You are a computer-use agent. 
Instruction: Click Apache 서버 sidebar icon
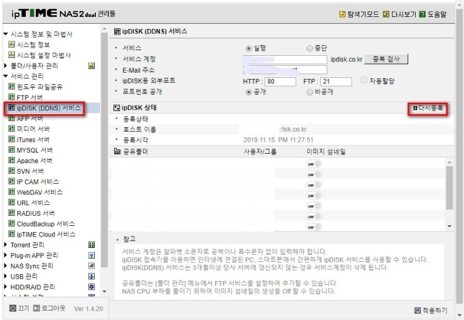click(x=11, y=161)
